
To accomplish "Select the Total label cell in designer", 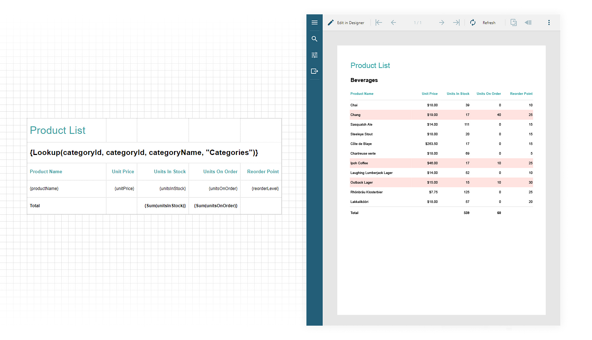I will tap(67, 206).
